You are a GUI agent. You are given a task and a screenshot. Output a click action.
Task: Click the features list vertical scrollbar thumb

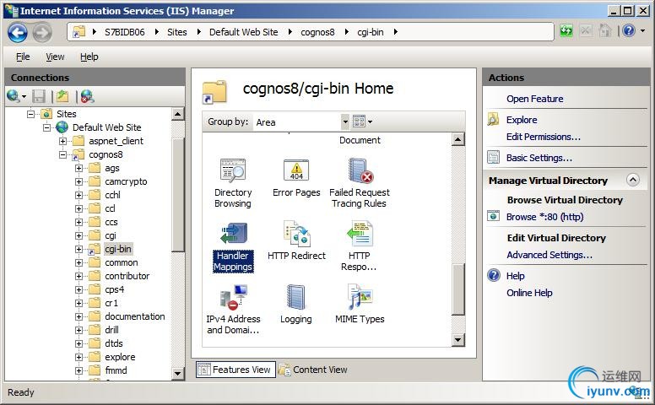point(458,289)
